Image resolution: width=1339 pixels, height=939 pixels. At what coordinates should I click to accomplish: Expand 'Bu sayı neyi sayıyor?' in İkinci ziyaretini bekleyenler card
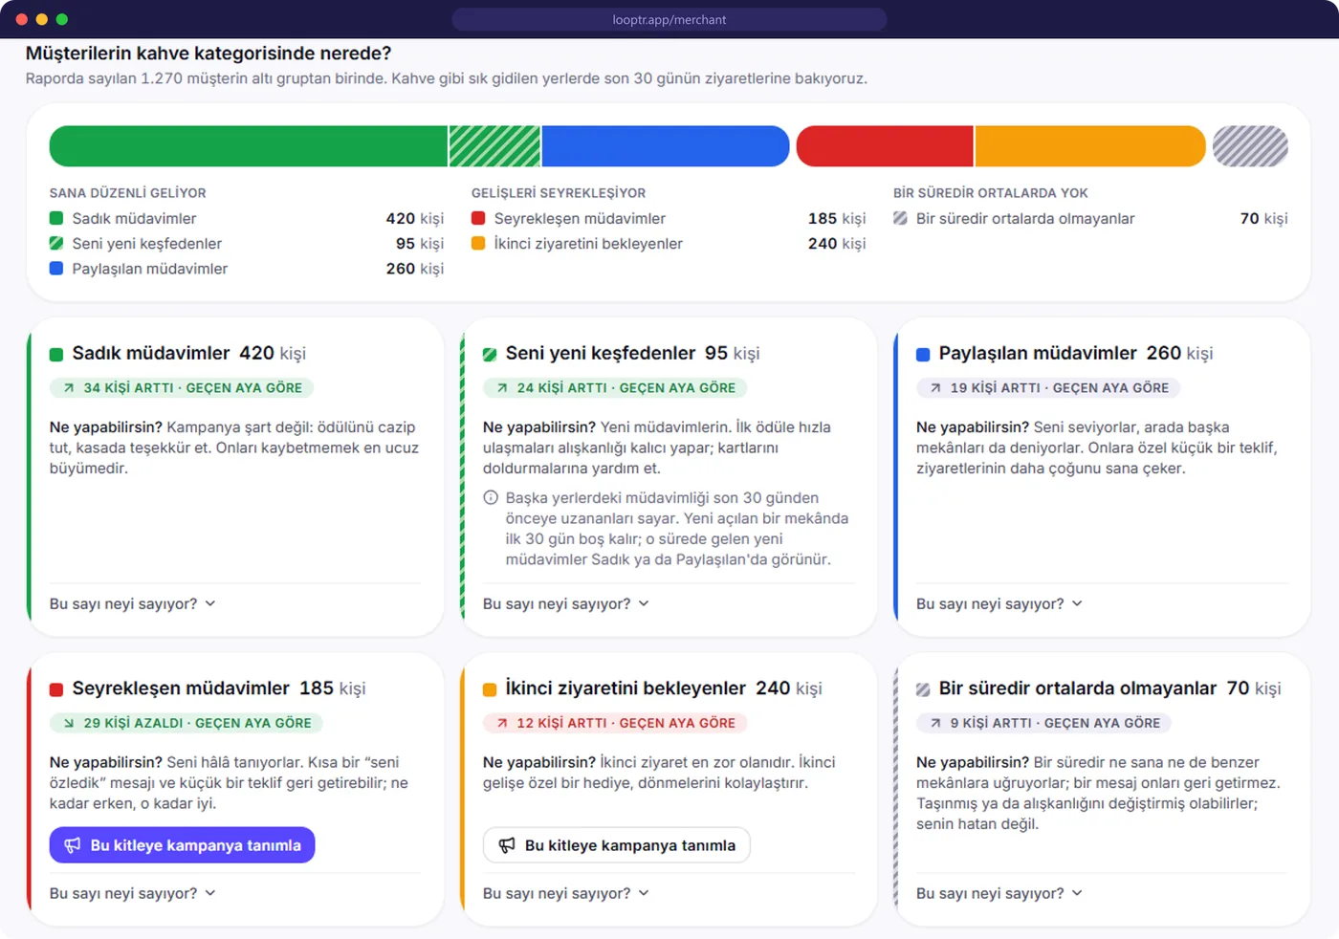[x=566, y=893]
